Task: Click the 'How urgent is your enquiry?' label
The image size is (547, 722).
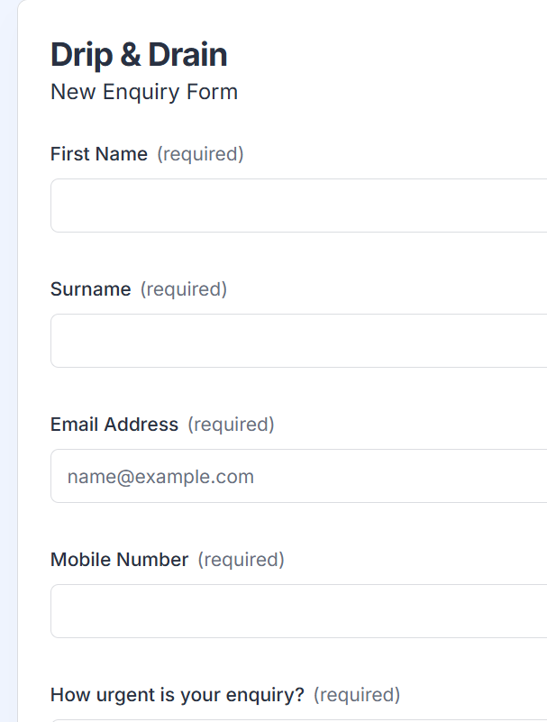Action: pos(178,695)
